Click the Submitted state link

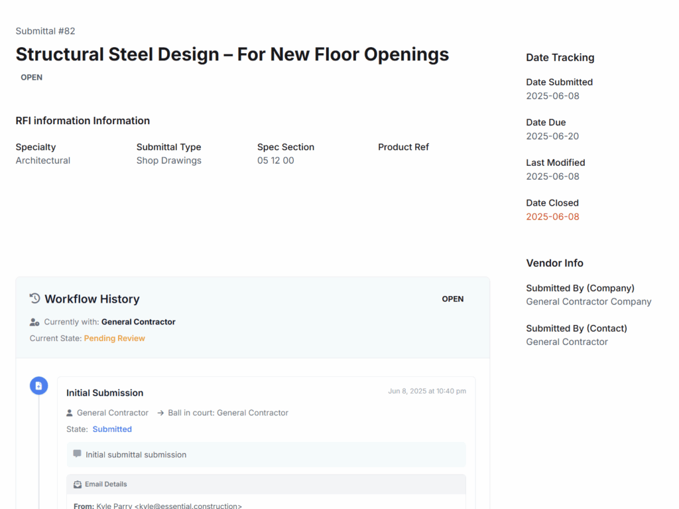click(112, 429)
